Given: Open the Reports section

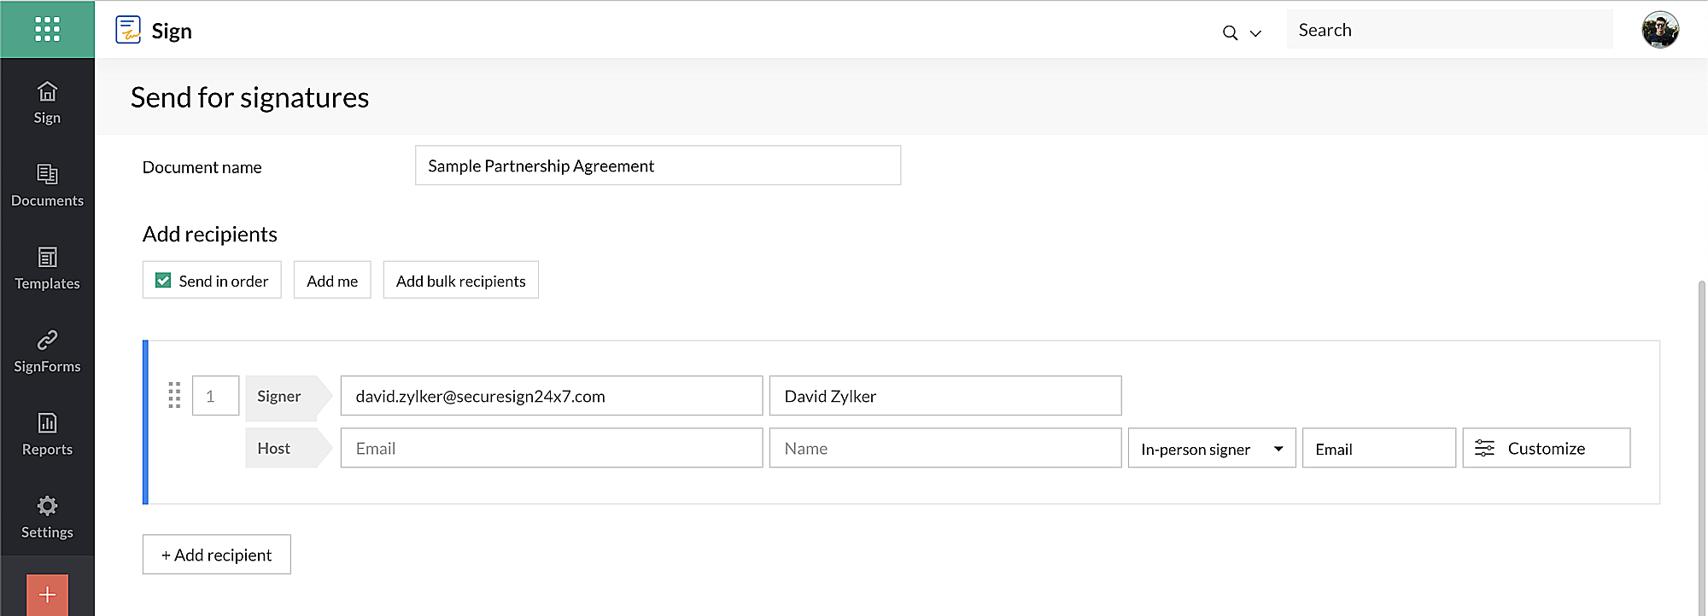Looking at the screenshot, I should (x=47, y=433).
